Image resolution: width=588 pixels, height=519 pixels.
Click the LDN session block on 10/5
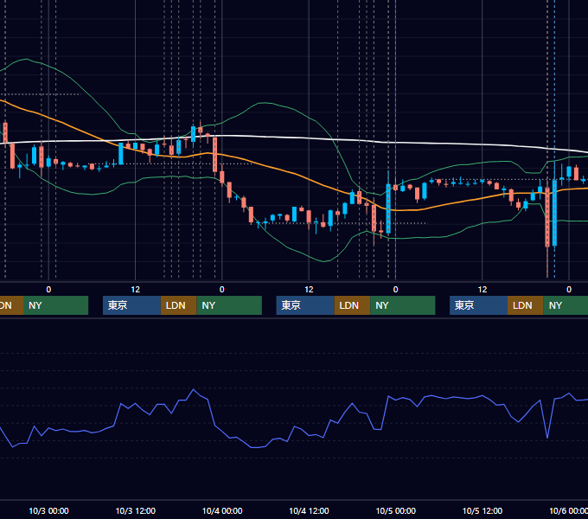pos(526,305)
